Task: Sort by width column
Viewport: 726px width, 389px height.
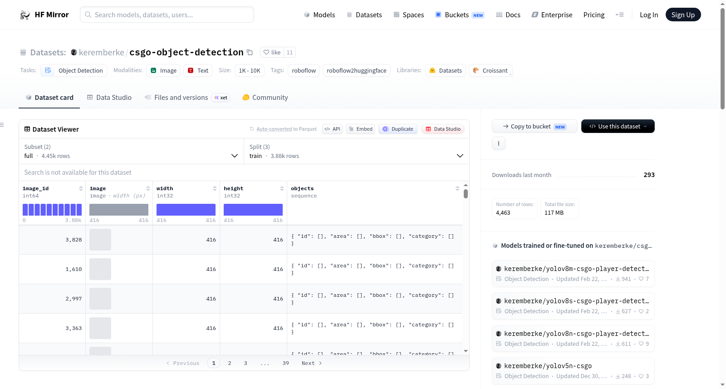Action: 215,188
